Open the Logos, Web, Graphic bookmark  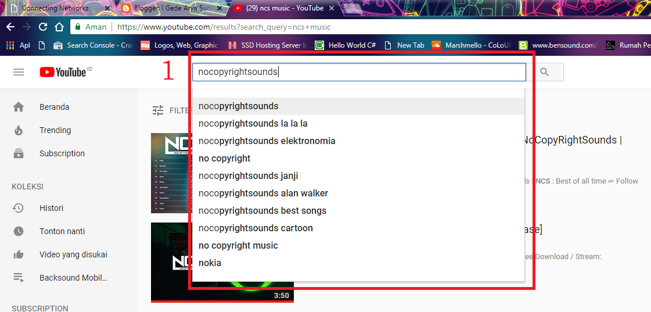tap(180, 45)
